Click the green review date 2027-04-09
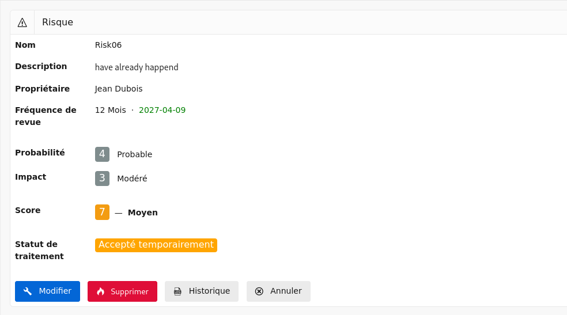The height and width of the screenshot is (315, 567). coord(162,110)
